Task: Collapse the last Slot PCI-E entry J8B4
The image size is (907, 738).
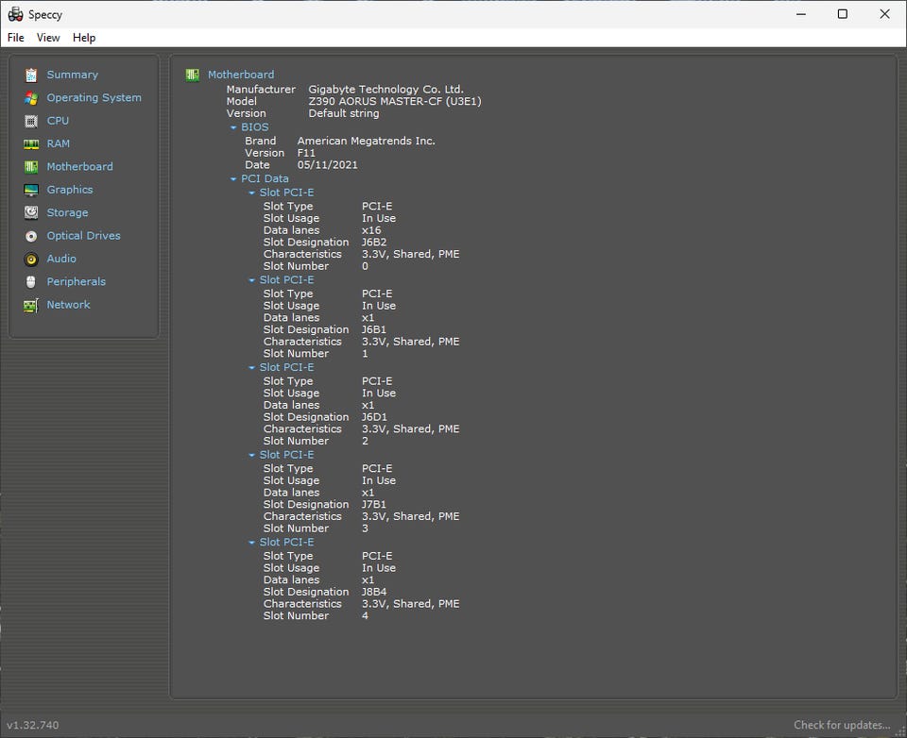Action: (x=252, y=543)
